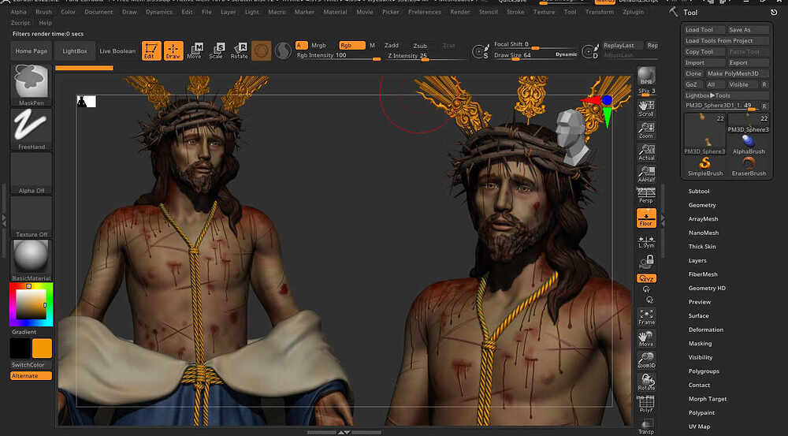Image resolution: width=788 pixels, height=436 pixels.
Task: Select the EraserBrush tool icon
Action: tap(749, 166)
